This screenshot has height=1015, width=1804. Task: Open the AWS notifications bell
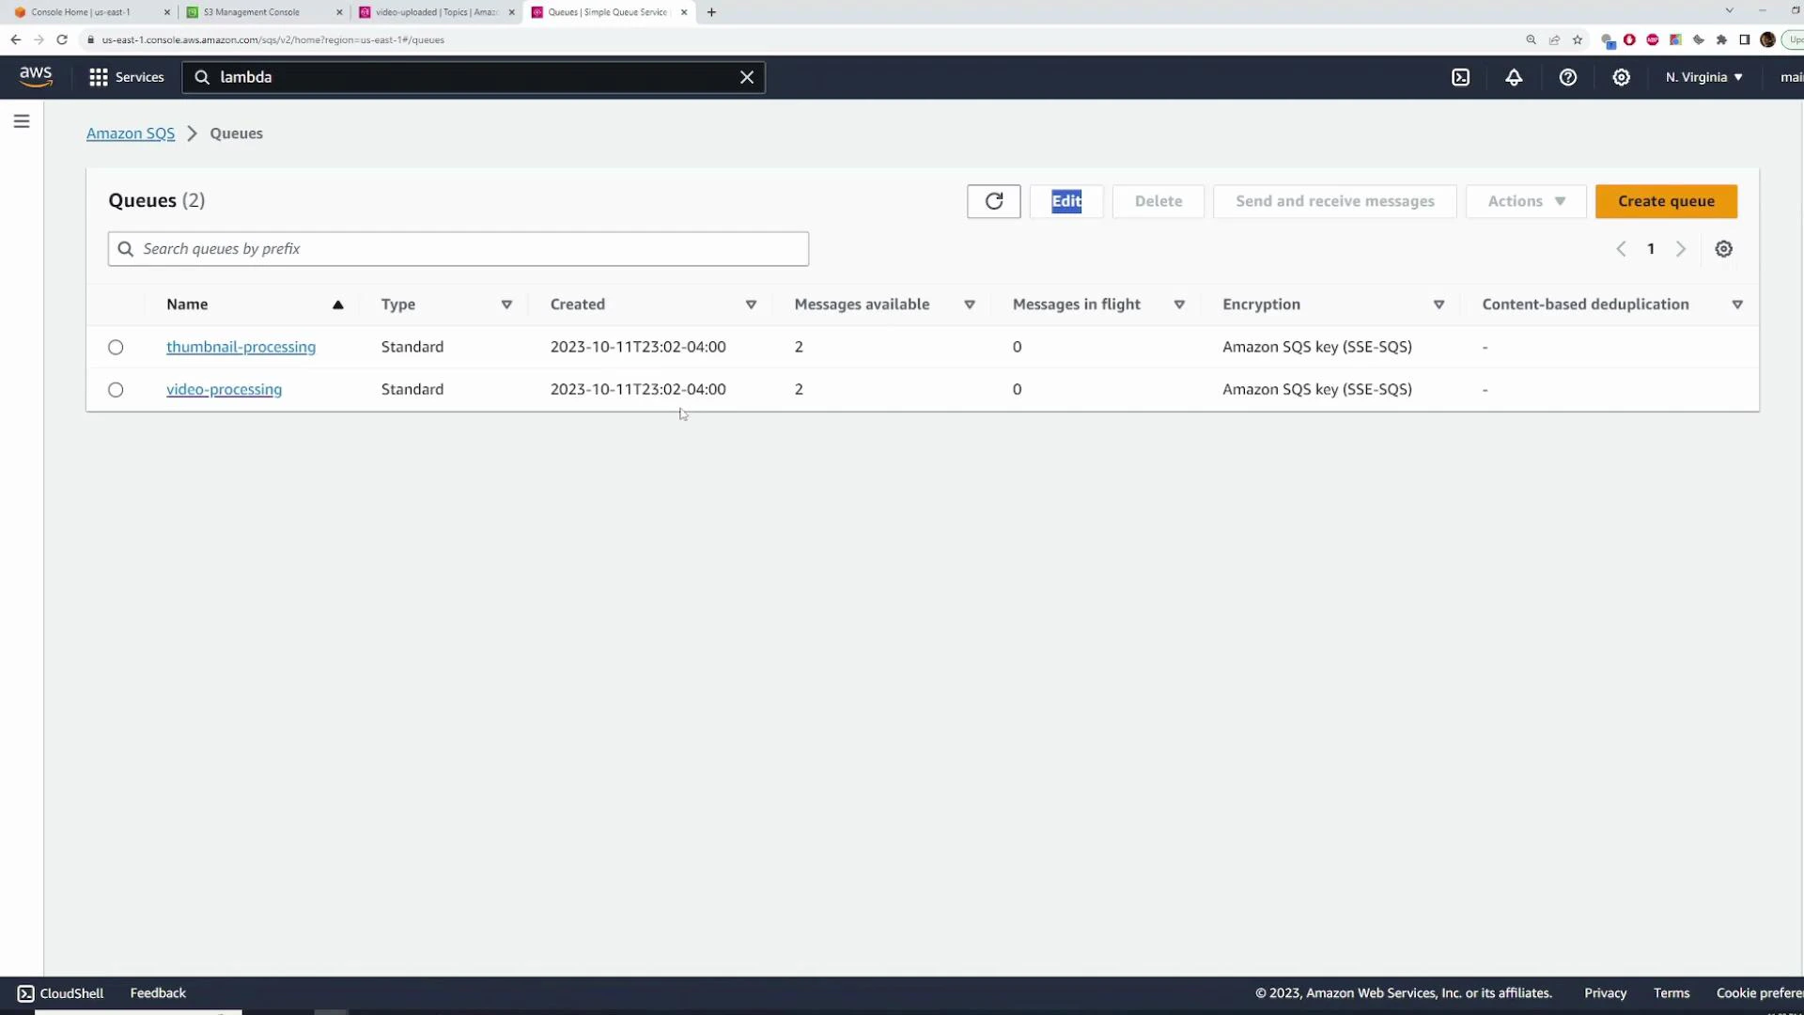click(x=1515, y=77)
